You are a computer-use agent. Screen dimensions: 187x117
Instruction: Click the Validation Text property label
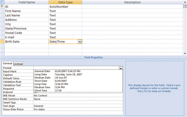click(x=12, y=85)
